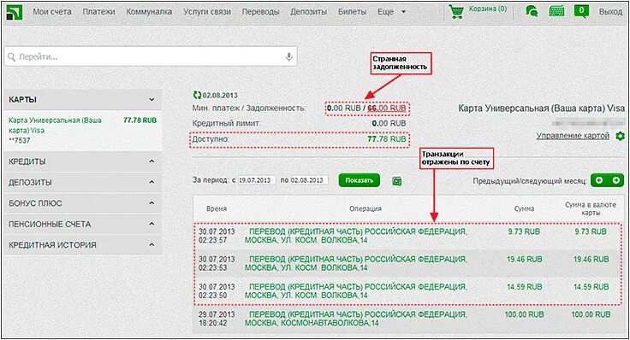Click the 100.00 RUB amount in Сумма column

(525, 314)
